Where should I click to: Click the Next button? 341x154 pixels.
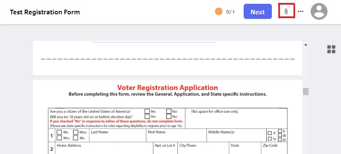(258, 11)
